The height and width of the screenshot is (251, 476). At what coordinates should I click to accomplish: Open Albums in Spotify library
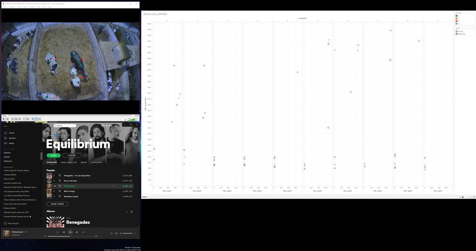7,153
